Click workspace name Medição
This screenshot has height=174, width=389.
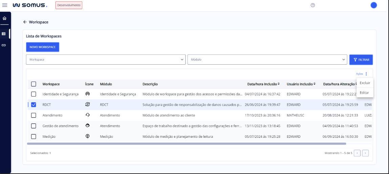(49, 136)
